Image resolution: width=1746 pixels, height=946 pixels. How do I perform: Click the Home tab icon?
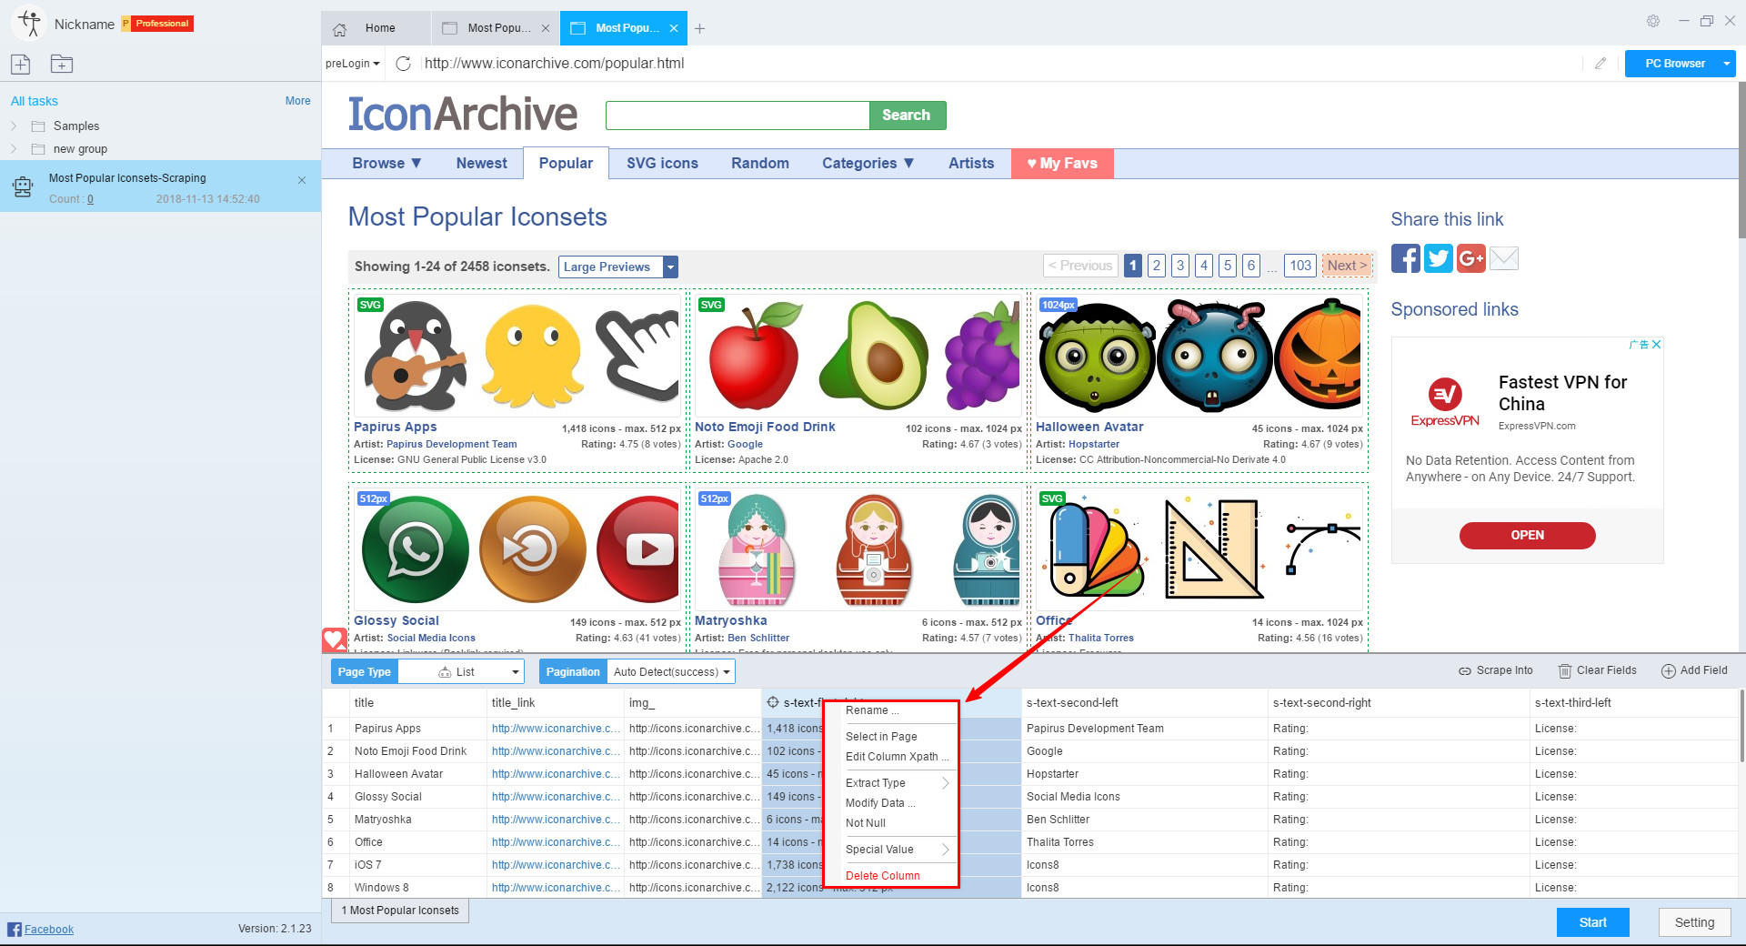[340, 29]
